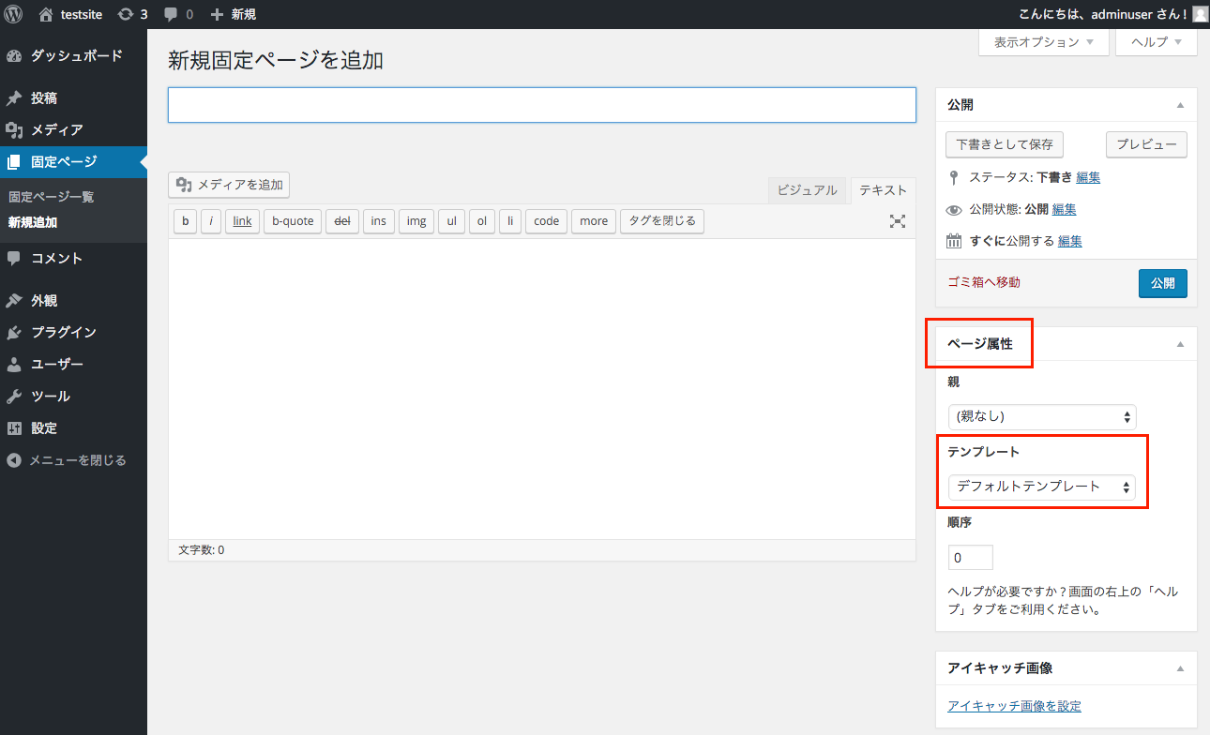Click the WordPress logo in the admin bar
This screenshot has height=735, width=1210.
pos(12,14)
